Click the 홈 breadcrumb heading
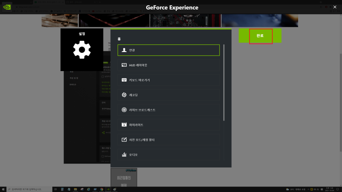342x192 pixels. [119, 39]
